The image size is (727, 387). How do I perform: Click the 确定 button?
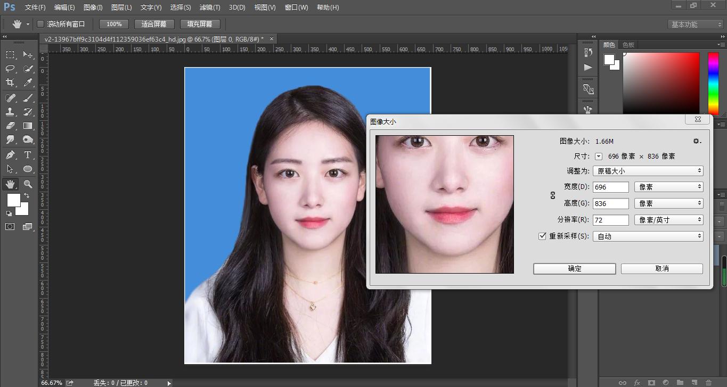click(574, 269)
